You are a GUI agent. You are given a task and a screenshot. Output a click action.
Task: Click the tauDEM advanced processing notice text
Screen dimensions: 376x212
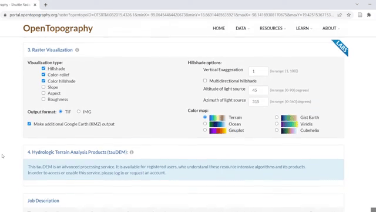(x=167, y=170)
